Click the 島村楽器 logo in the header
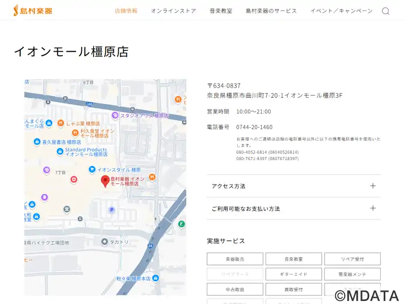This screenshot has width=405, height=304. pos(33,10)
